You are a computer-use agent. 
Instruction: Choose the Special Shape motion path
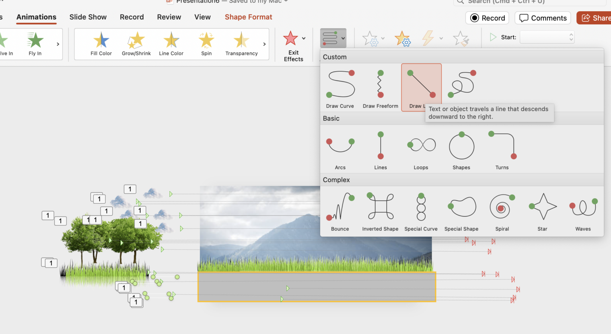coord(461,211)
